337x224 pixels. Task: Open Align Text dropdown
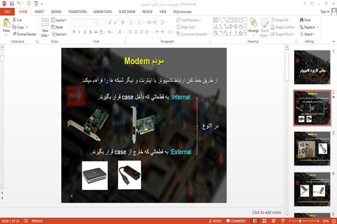[x=186, y=27]
